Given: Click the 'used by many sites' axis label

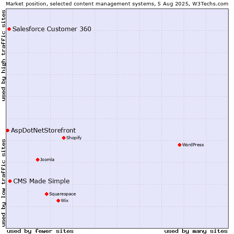Looking at the screenshot, I should pos(196,231).
